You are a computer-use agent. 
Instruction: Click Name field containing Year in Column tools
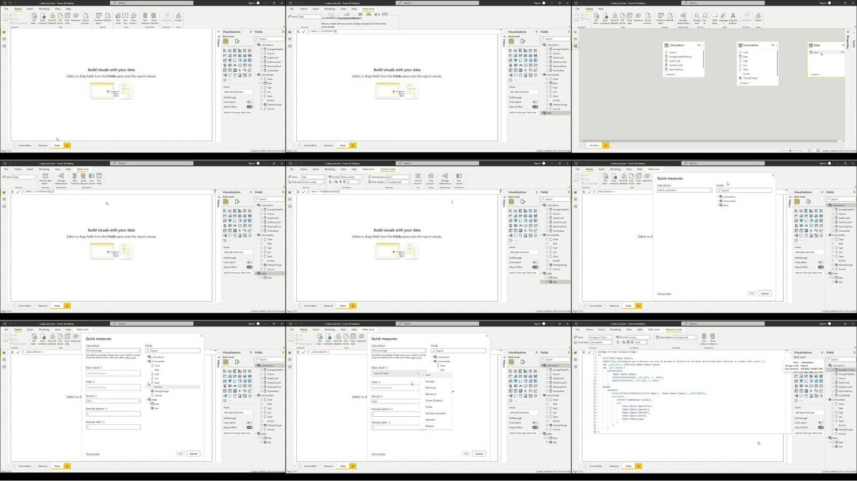click(312, 177)
